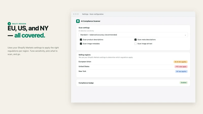Uncheck Scan meta descriptions
The width and height of the screenshot is (203, 114).
point(136,40)
